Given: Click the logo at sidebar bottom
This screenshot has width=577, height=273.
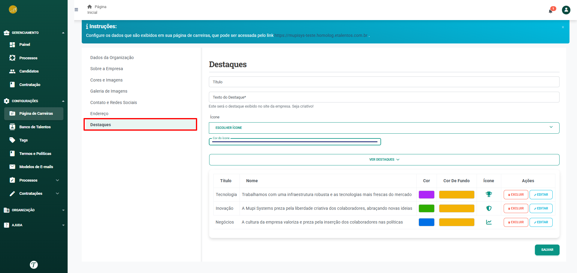Looking at the screenshot, I should pyautogui.click(x=34, y=265).
